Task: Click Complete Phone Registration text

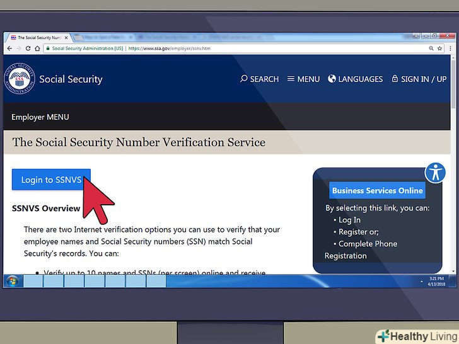Action: coord(361,249)
